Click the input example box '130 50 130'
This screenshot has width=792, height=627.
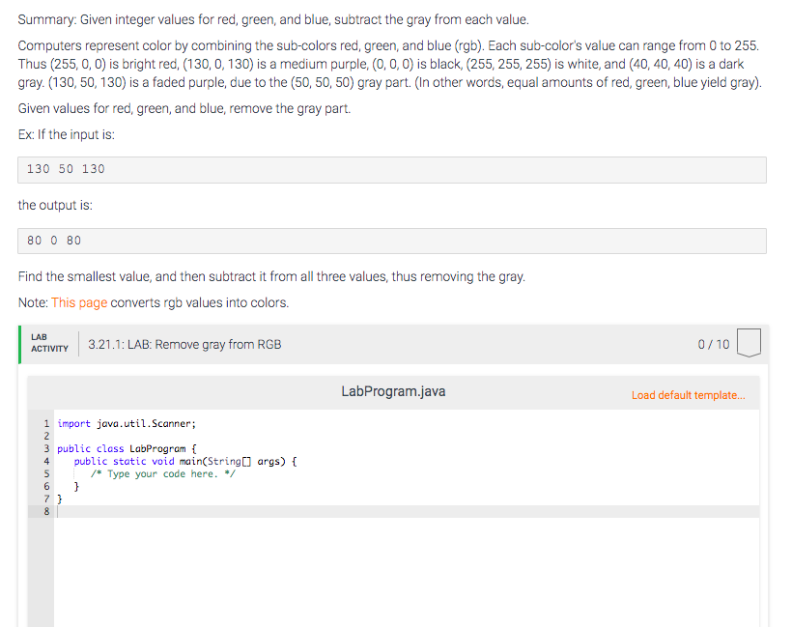coord(386,169)
